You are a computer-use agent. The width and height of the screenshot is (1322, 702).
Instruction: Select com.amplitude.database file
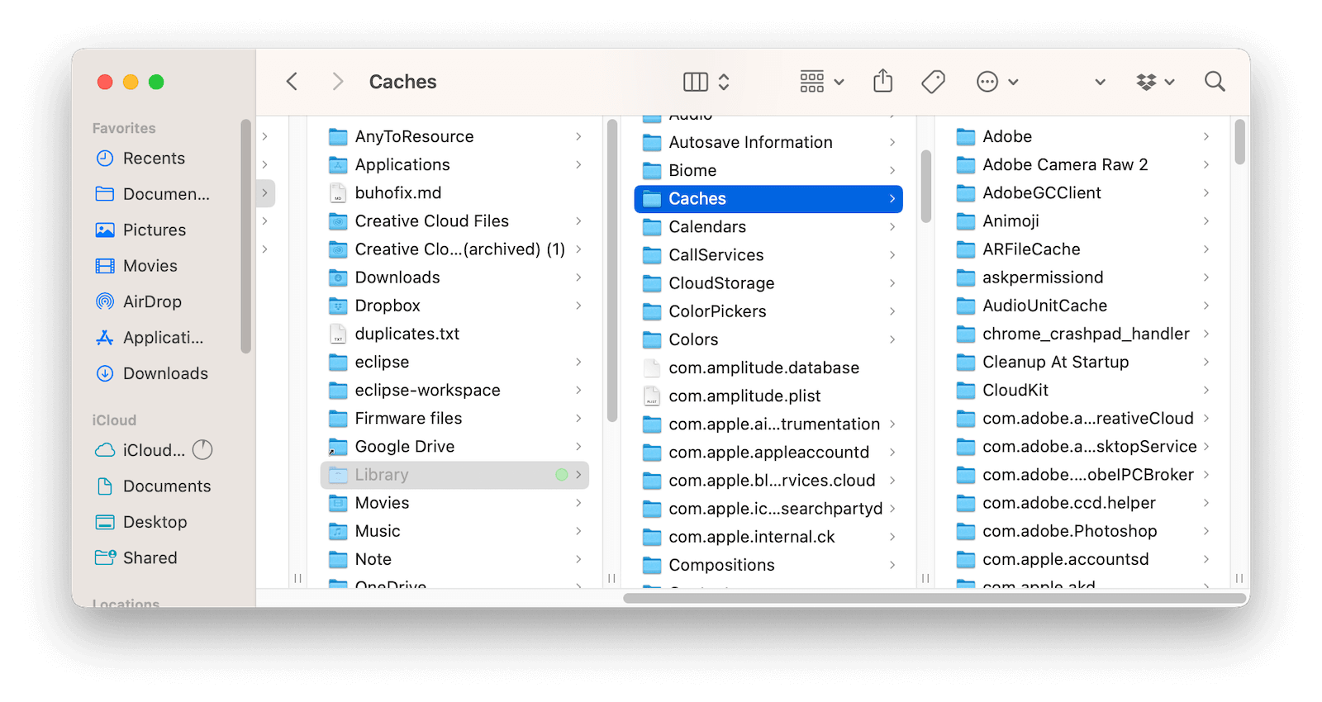(x=768, y=368)
